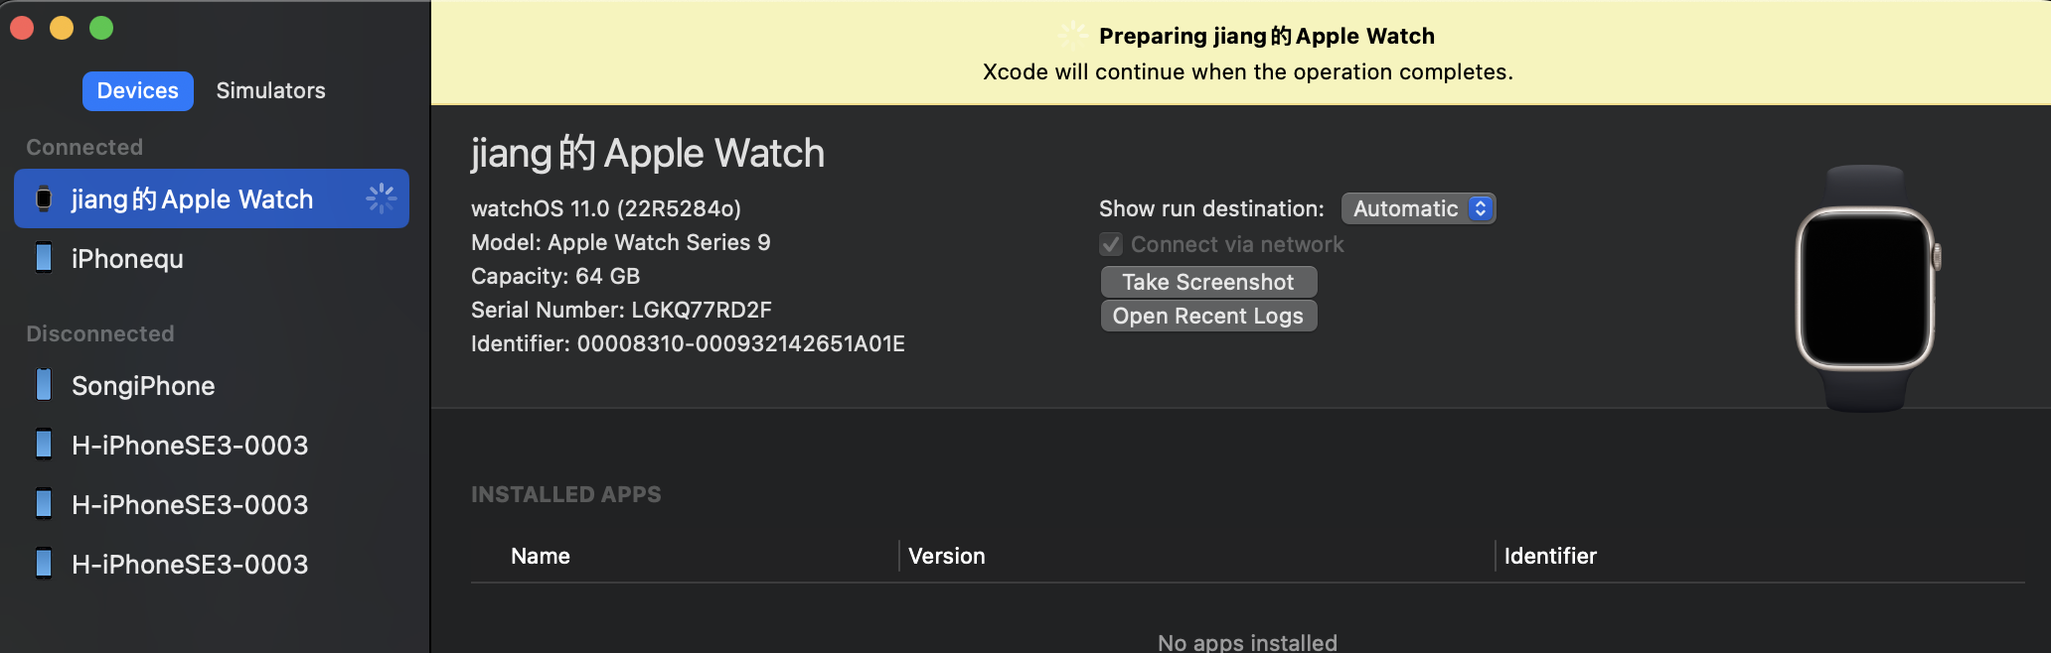Viewport: 2051px width, 653px height.
Task: Click the third H-iPhoneSE3-0003 device icon
Action: [x=44, y=564]
